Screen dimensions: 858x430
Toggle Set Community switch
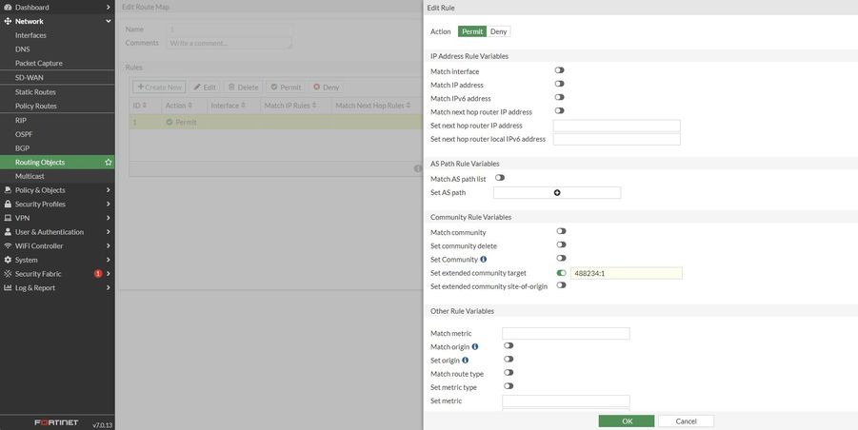click(x=561, y=258)
